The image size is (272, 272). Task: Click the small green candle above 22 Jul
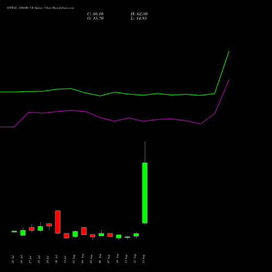coord(14,231)
